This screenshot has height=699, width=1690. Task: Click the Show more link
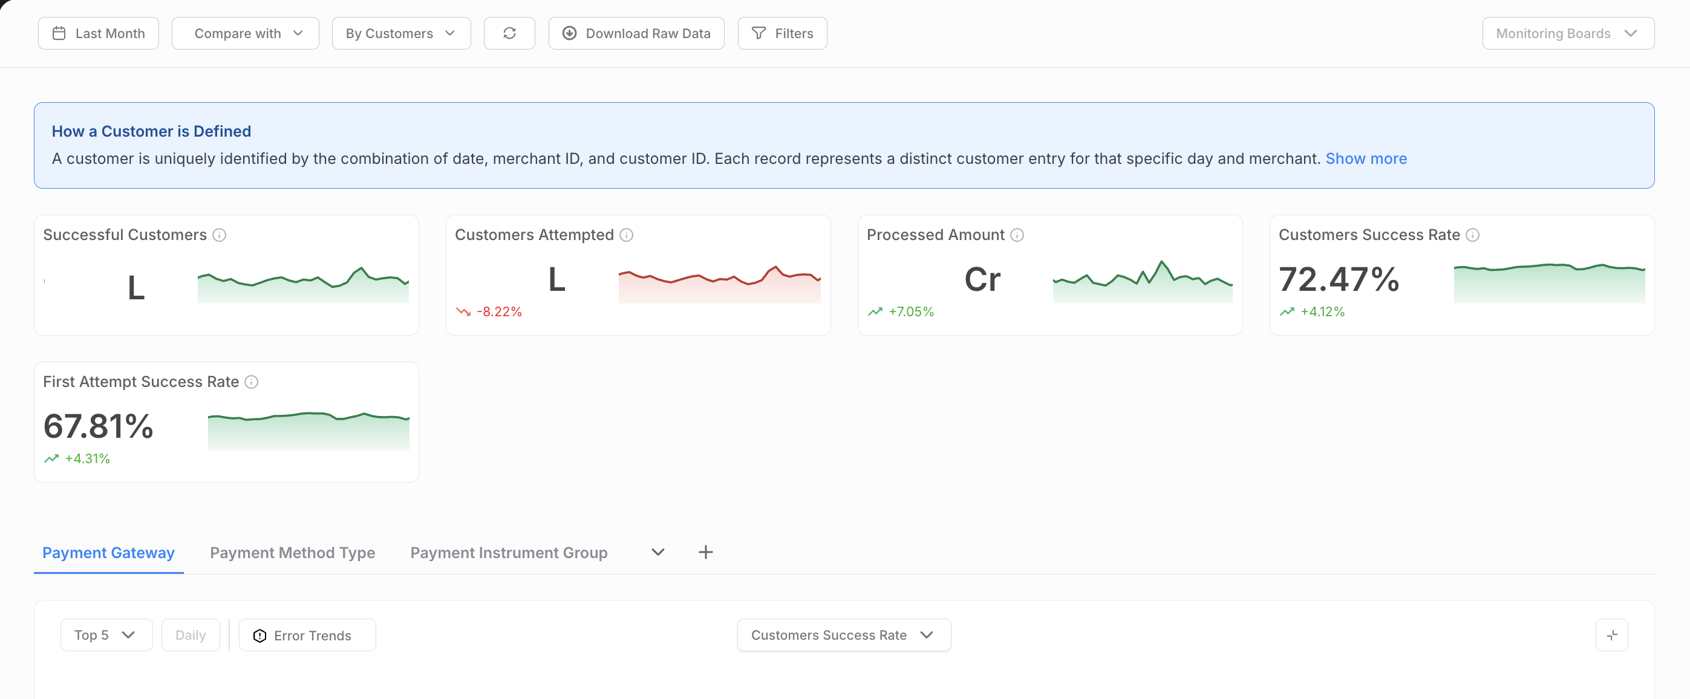tap(1366, 158)
